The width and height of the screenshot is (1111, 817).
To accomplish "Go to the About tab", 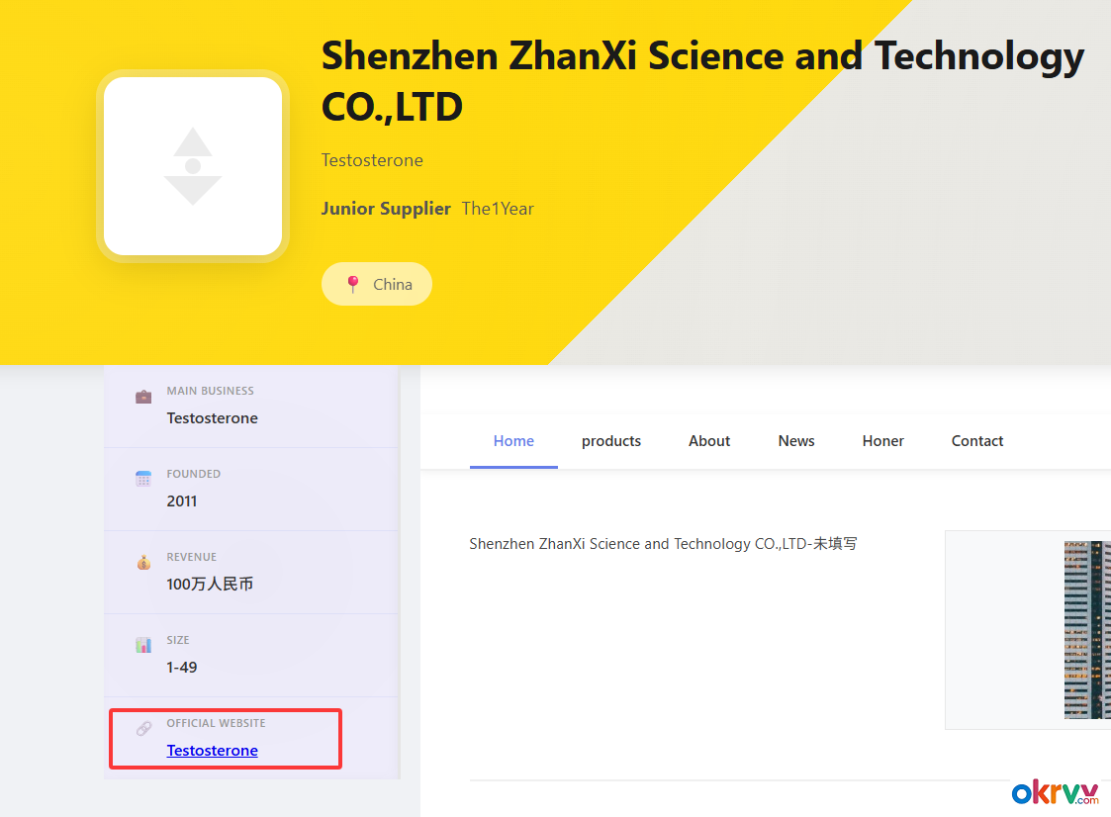I will coord(709,441).
